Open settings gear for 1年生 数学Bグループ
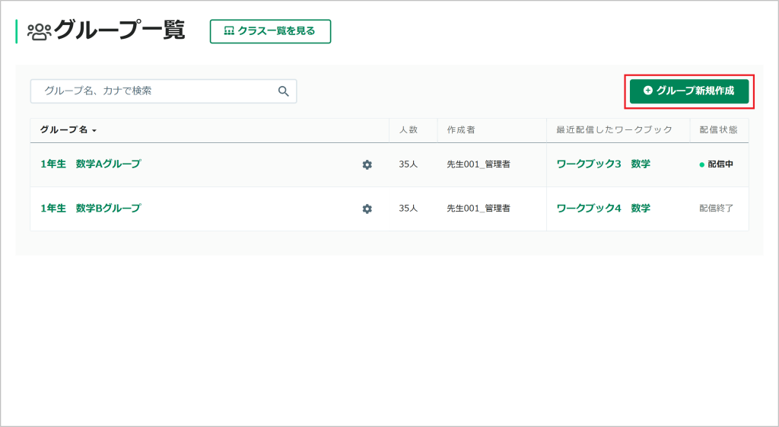The width and height of the screenshot is (779, 427). pos(367,209)
